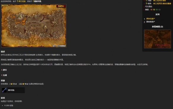Open the reward item name beside the key icon
This screenshot has height=109, width=173.
[11, 90]
